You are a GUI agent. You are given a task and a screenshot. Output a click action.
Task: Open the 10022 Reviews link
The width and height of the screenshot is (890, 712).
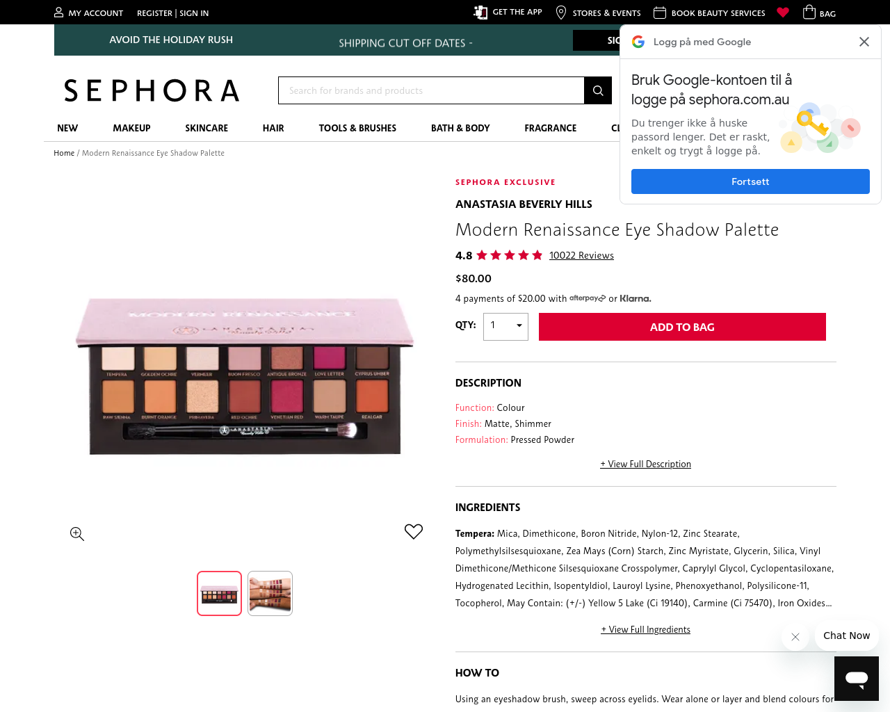pyautogui.click(x=581, y=255)
